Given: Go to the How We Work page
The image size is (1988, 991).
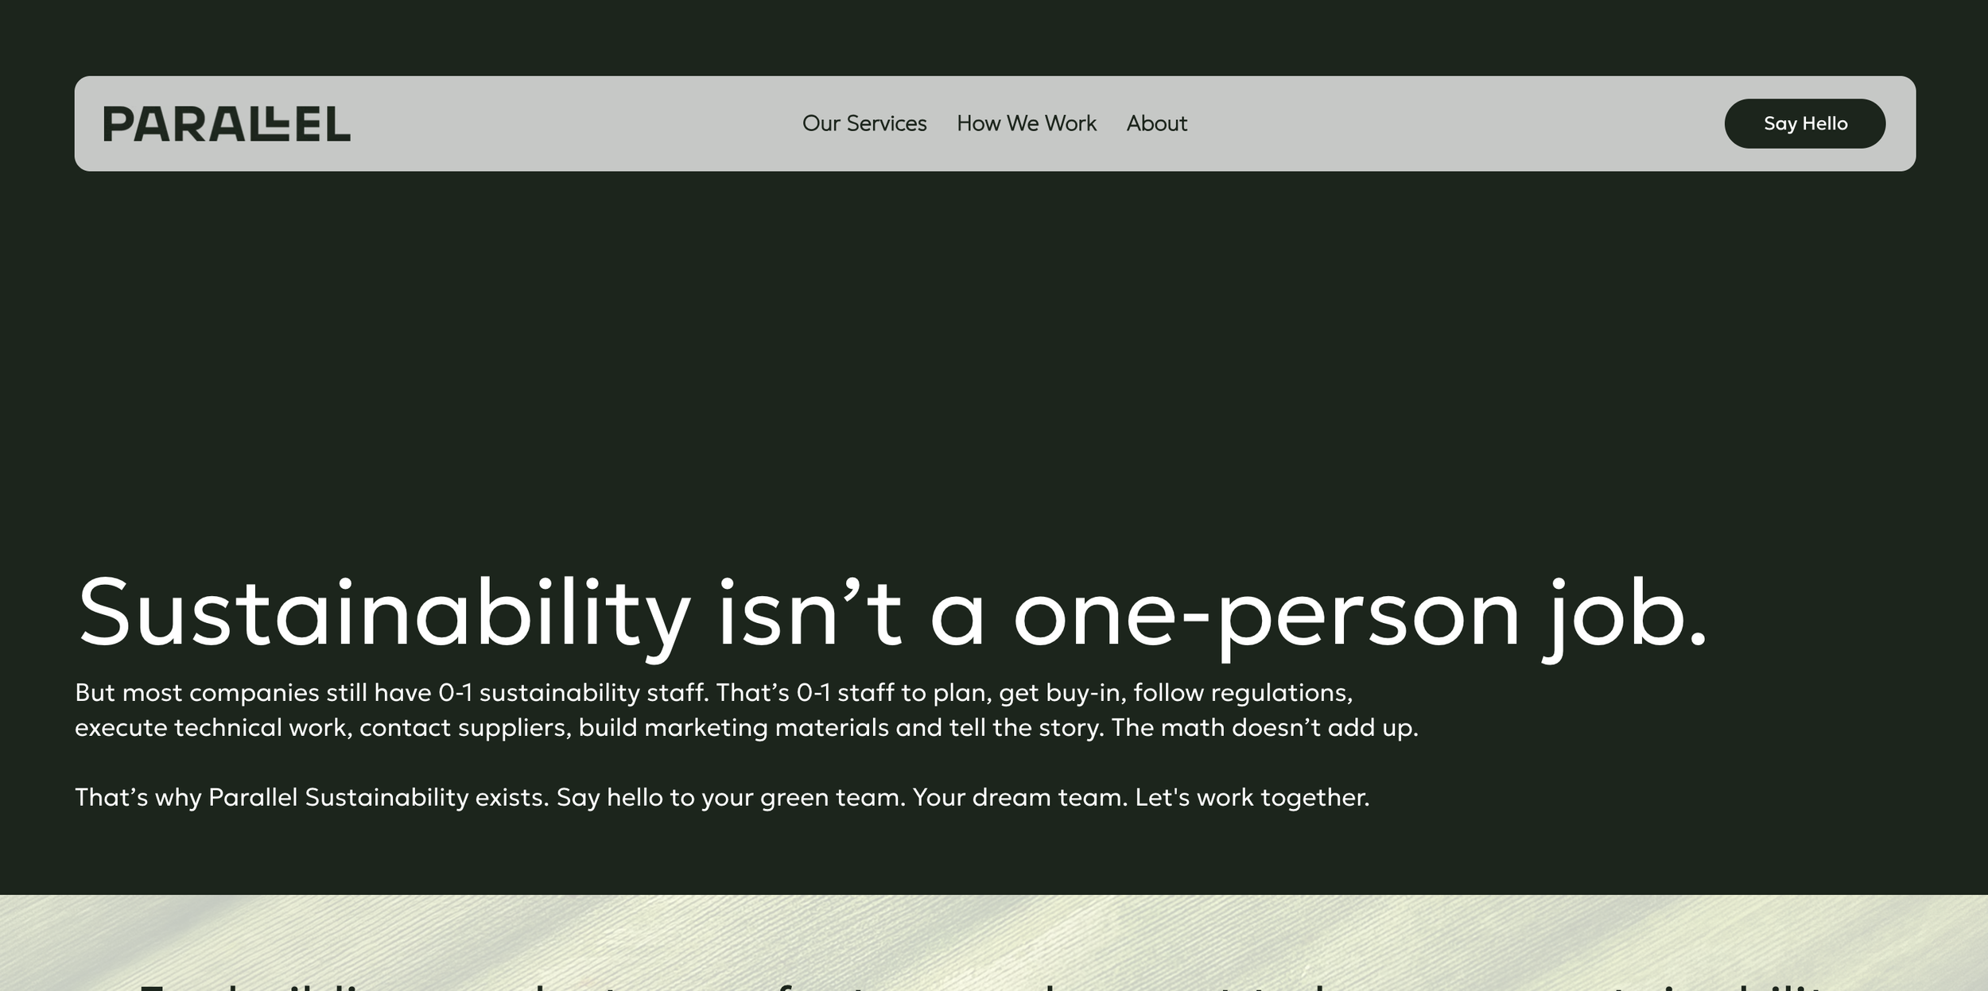Looking at the screenshot, I should pos(1026,124).
